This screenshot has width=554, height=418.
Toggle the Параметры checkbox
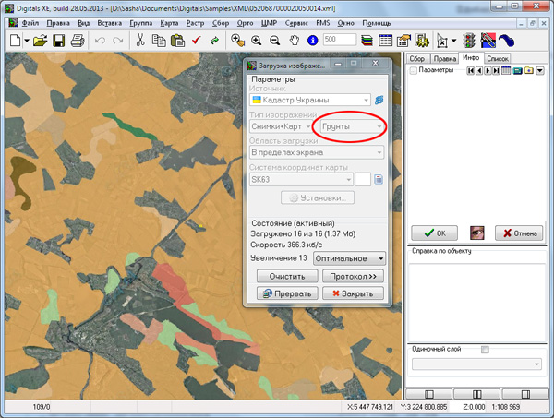tap(415, 71)
